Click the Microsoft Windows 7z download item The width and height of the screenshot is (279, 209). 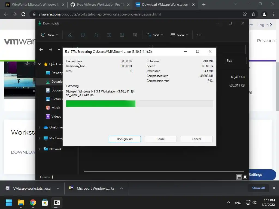[x=92, y=188]
